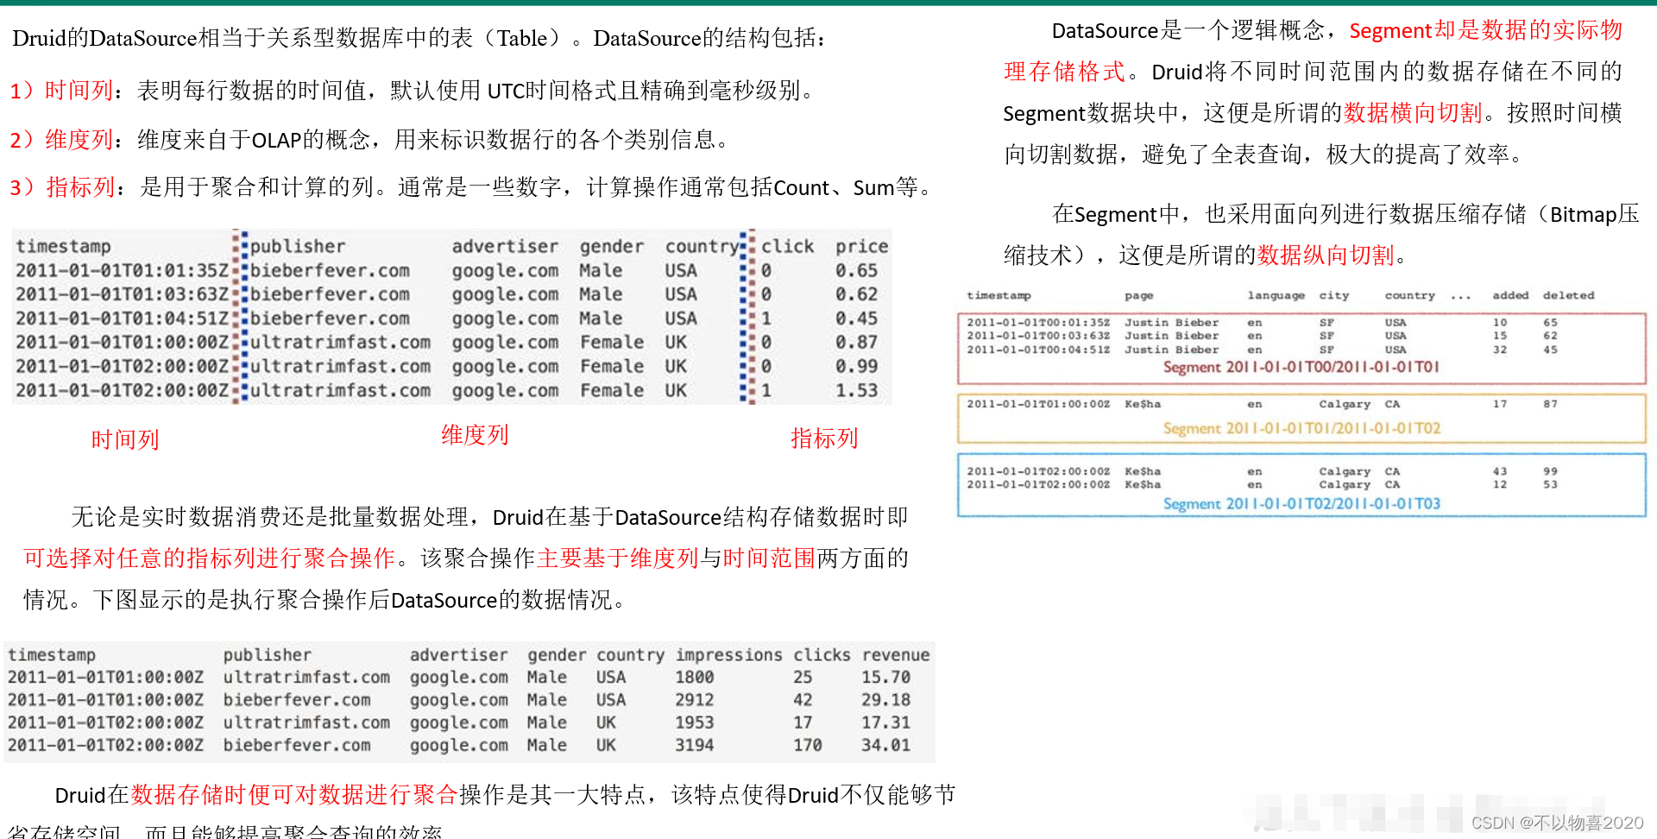The height and width of the screenshot is (839, 1657).
Task: Click impressions value 1953
Action: point(695,722)
